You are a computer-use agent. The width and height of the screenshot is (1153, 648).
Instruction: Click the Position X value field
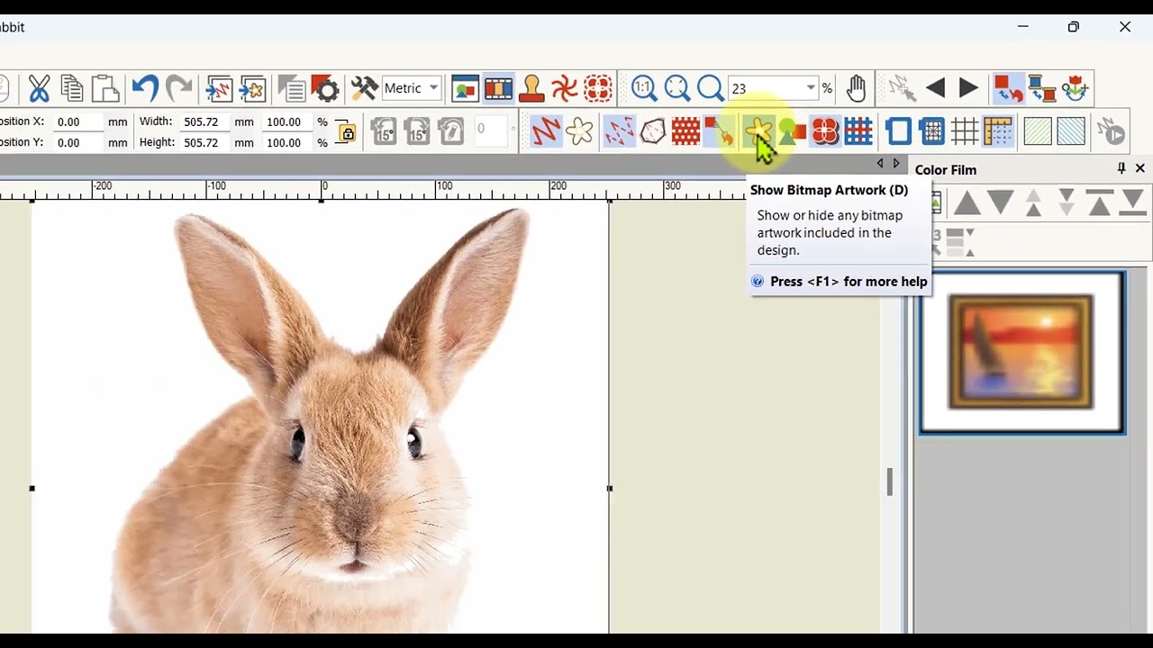[79, 121]
